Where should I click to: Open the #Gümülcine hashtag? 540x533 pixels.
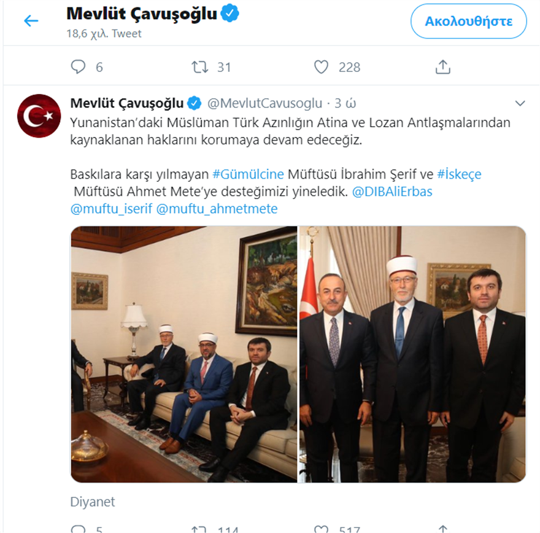(x=249, y=174)
